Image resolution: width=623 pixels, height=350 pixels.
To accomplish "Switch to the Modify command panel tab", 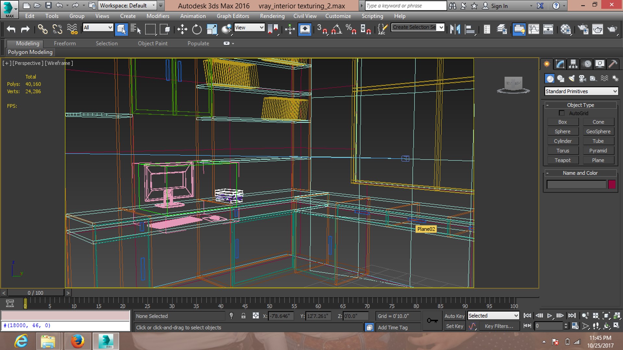I will [560, 64].
